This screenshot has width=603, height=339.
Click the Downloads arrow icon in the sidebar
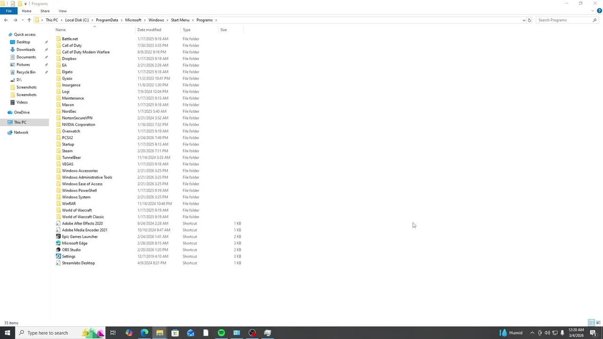12,49
